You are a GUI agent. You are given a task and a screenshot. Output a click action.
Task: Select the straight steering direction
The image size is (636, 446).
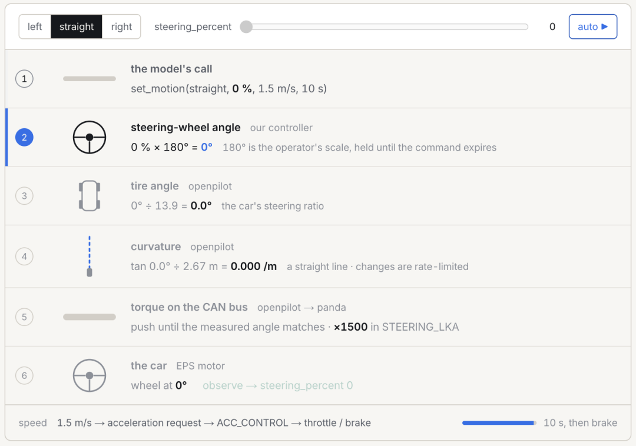(x=77, y=26)
